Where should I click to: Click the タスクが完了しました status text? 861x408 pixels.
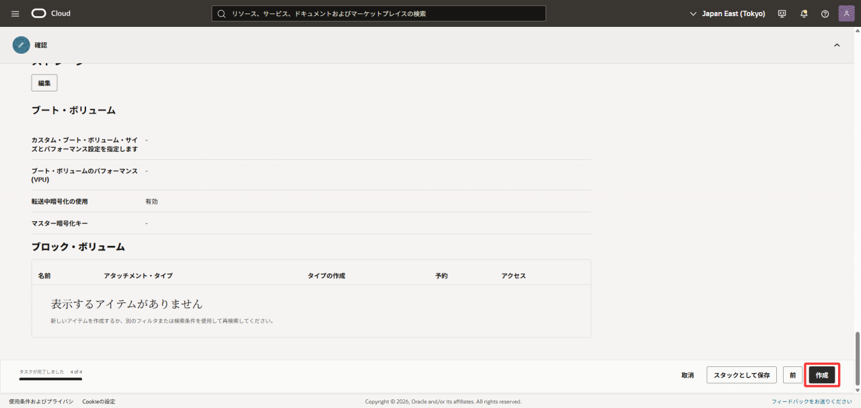pyautogui.click(x=42, y=371)
